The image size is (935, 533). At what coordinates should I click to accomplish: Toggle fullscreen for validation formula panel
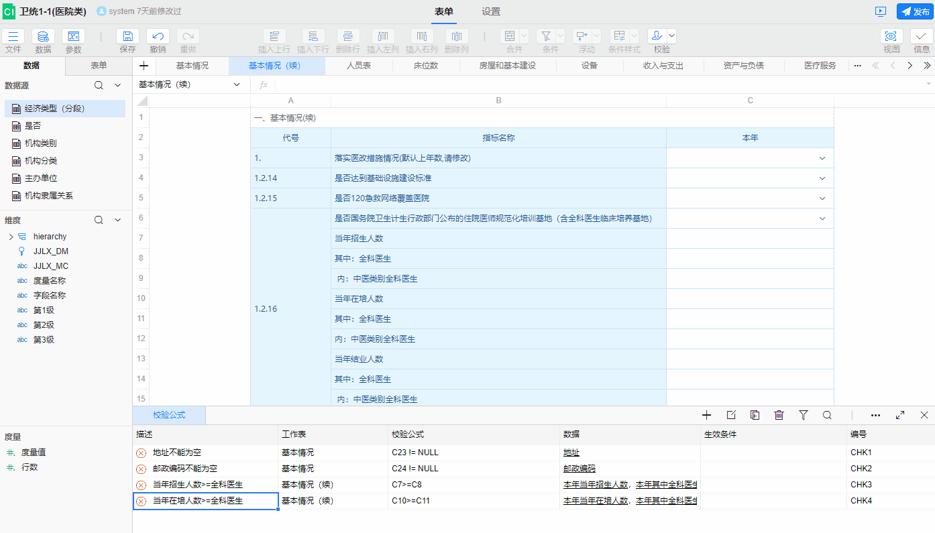click(900, 415)
